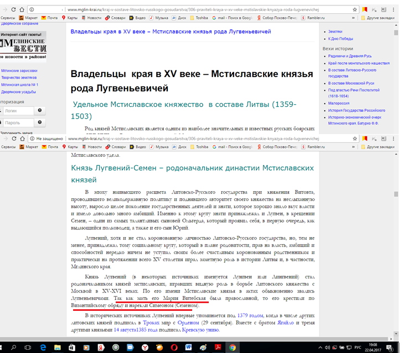Open Microsoft Word from the taskbar
402x353 pixels.
click(x=188, y=347)
